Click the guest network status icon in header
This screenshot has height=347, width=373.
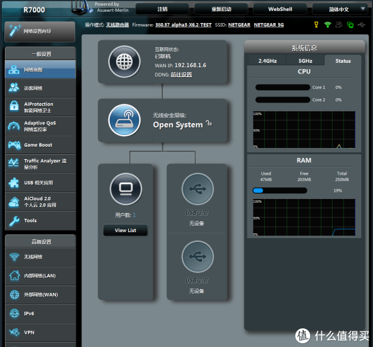[x=339, y=24]
